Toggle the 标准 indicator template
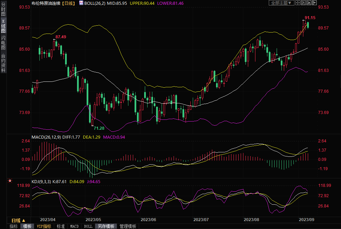Screen dimensions: 341x229 (x=61, y=226)
